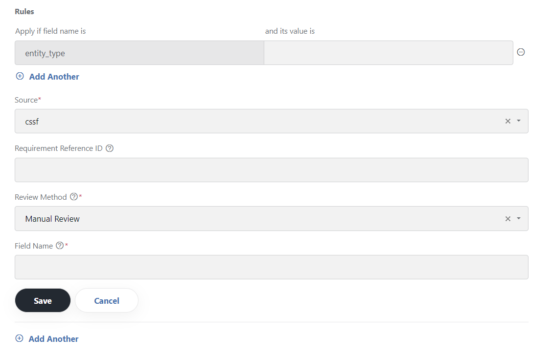Add another rule via bottom link

53,339
